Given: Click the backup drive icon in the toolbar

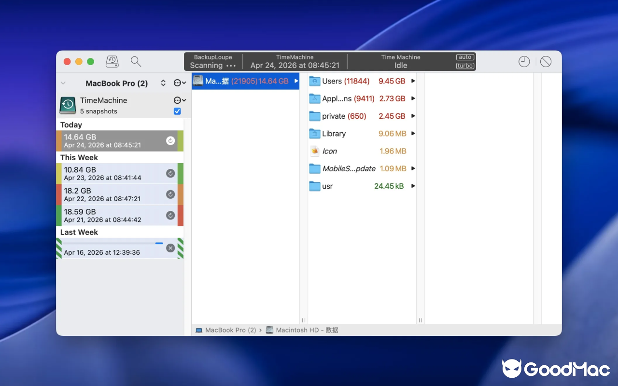Looking at the screenshot, I should pos(112,61).
